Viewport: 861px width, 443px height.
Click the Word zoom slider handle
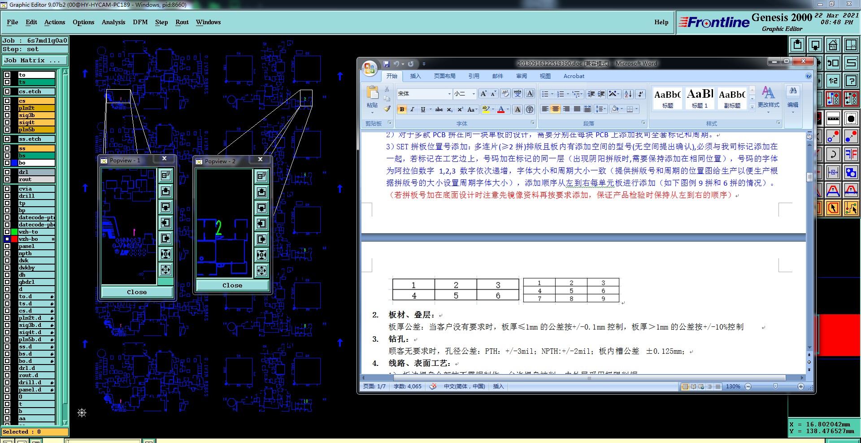(x=775, y=387)
